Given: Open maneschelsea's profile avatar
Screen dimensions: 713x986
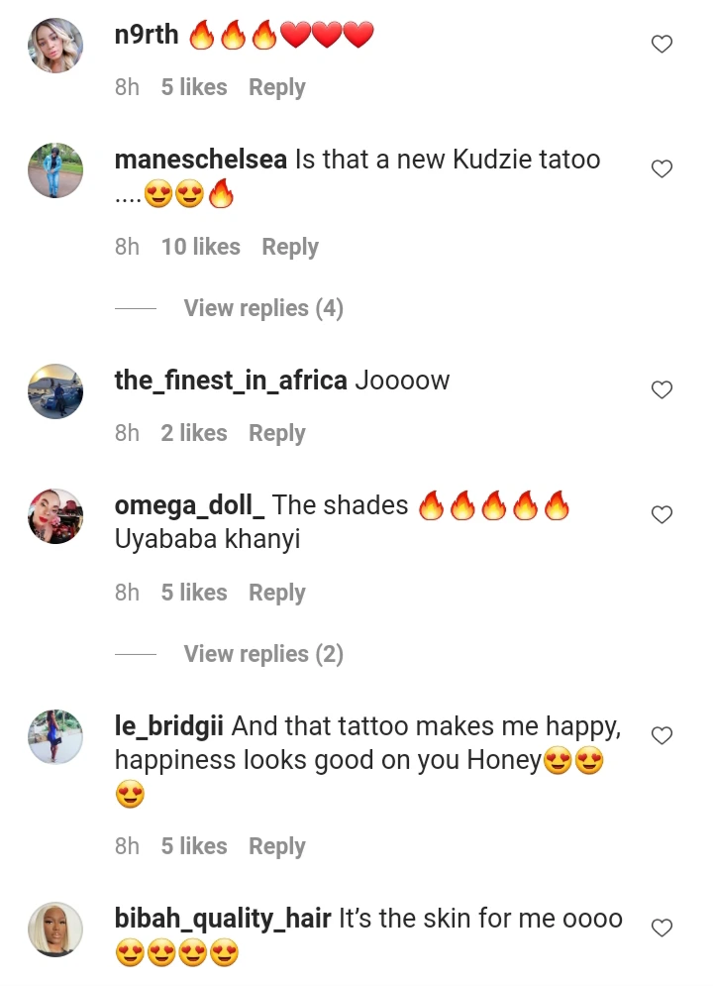Looking at the screenshot, I should (55, 169).
